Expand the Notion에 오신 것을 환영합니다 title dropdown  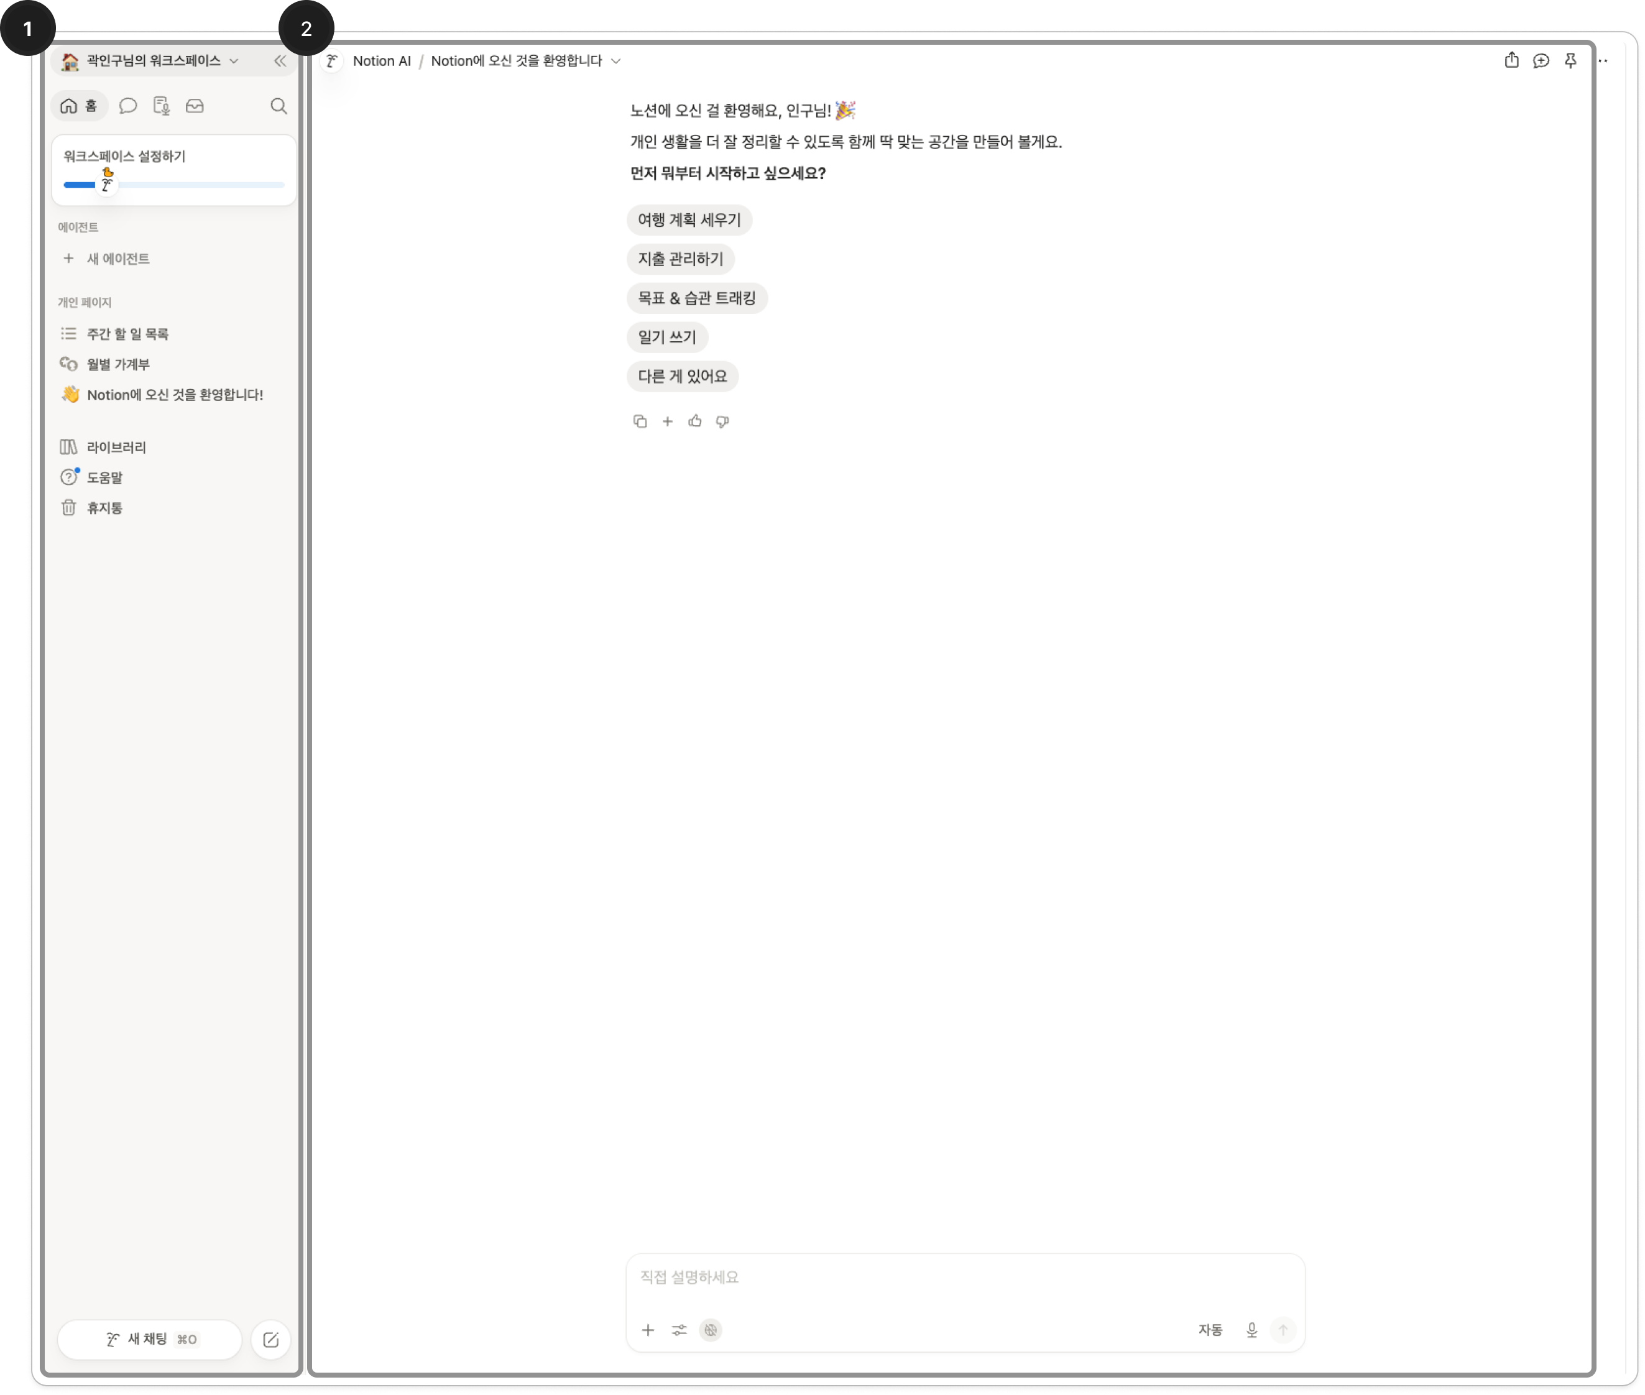point(526,61)
